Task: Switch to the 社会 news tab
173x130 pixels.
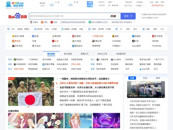Action: (145, 78)
